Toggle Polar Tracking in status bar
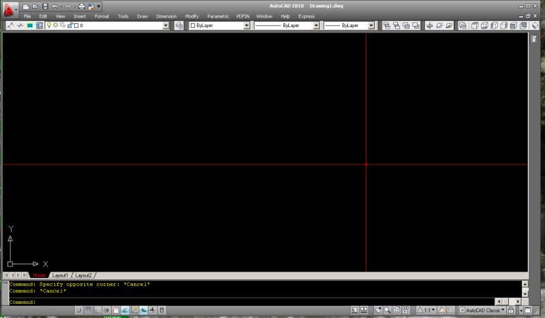Viewport: 545px width, 318px height. pyautogui.click(x=106, y=311)
